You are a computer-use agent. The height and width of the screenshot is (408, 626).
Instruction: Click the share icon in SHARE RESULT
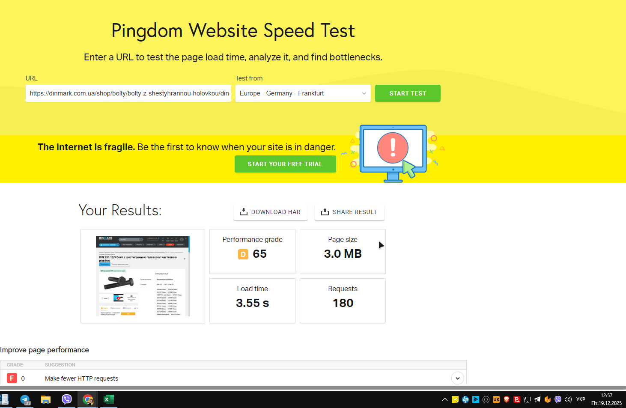pyautogui.click(x=325, y=212)
